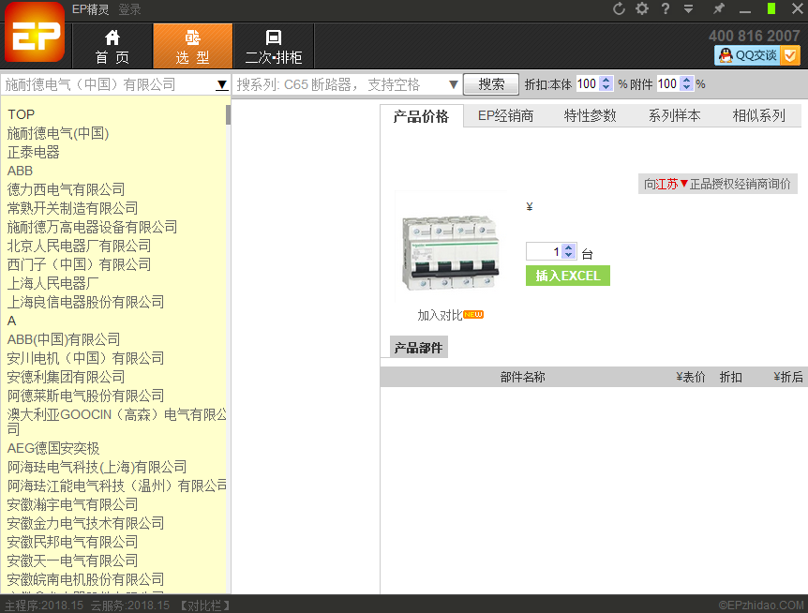Click the title bar menu arrow icon
Screen dimensions: 808x613
pos(689,9)
